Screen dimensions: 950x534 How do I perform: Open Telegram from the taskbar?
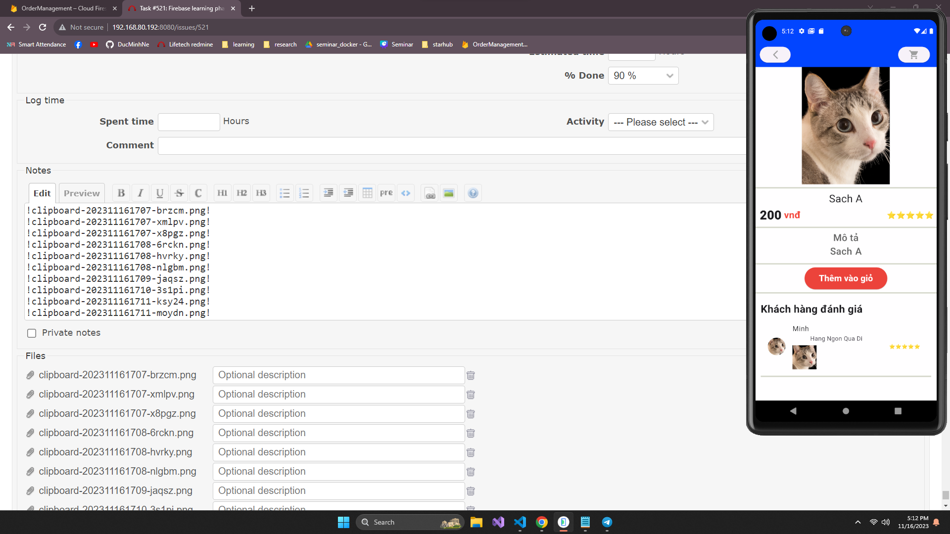coord(607,522)
